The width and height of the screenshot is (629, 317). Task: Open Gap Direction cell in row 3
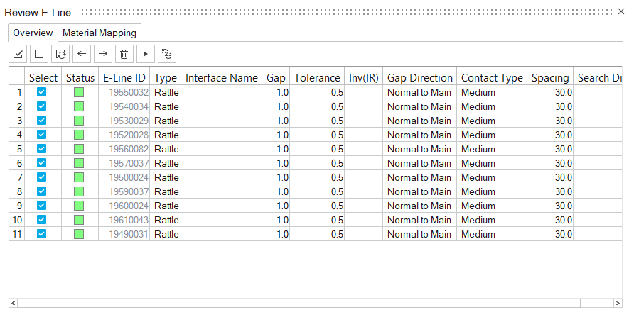(419, 121)
